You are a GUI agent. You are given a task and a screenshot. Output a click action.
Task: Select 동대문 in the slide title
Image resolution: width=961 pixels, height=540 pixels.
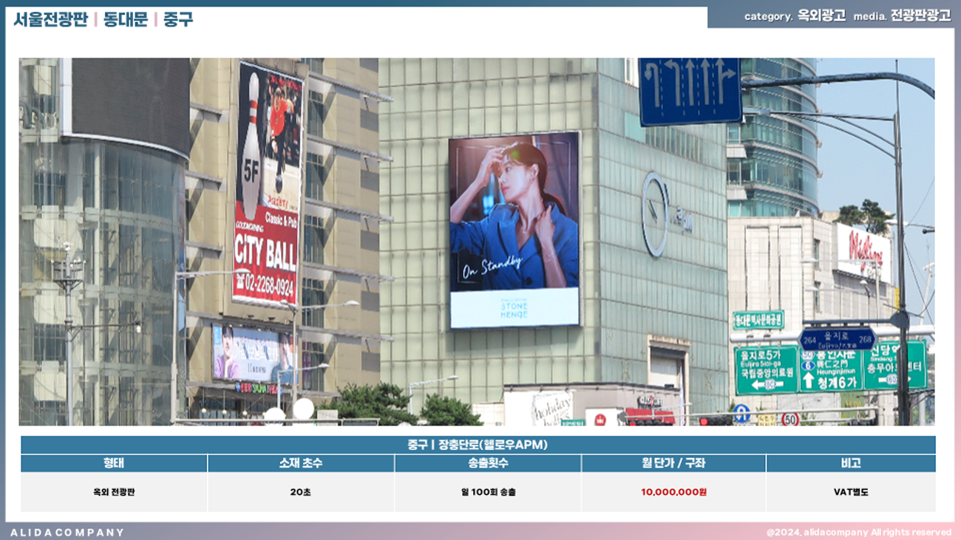coord(125,20)
